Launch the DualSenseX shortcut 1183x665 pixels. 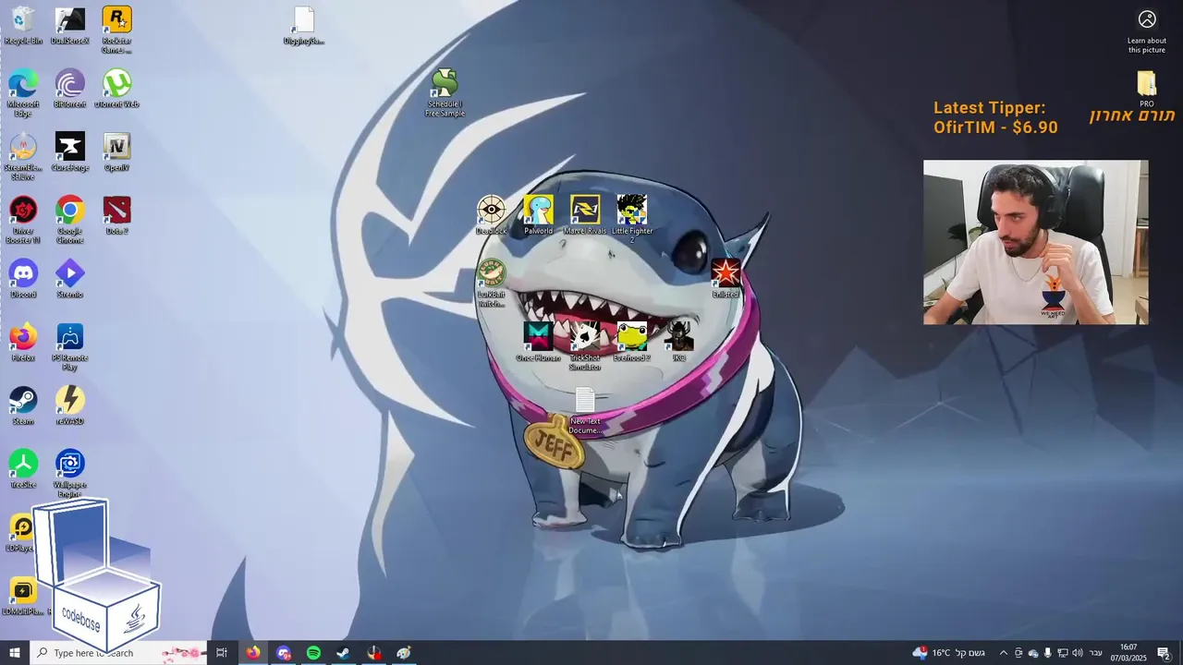click(x=70, y=26)
